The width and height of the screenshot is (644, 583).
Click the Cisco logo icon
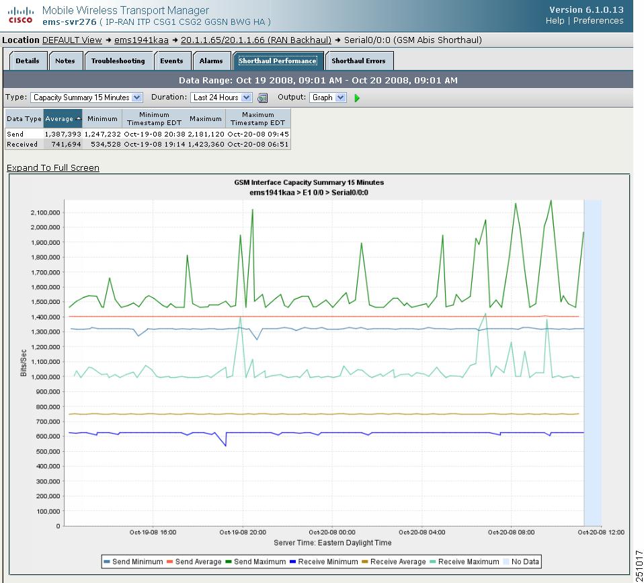21,15
